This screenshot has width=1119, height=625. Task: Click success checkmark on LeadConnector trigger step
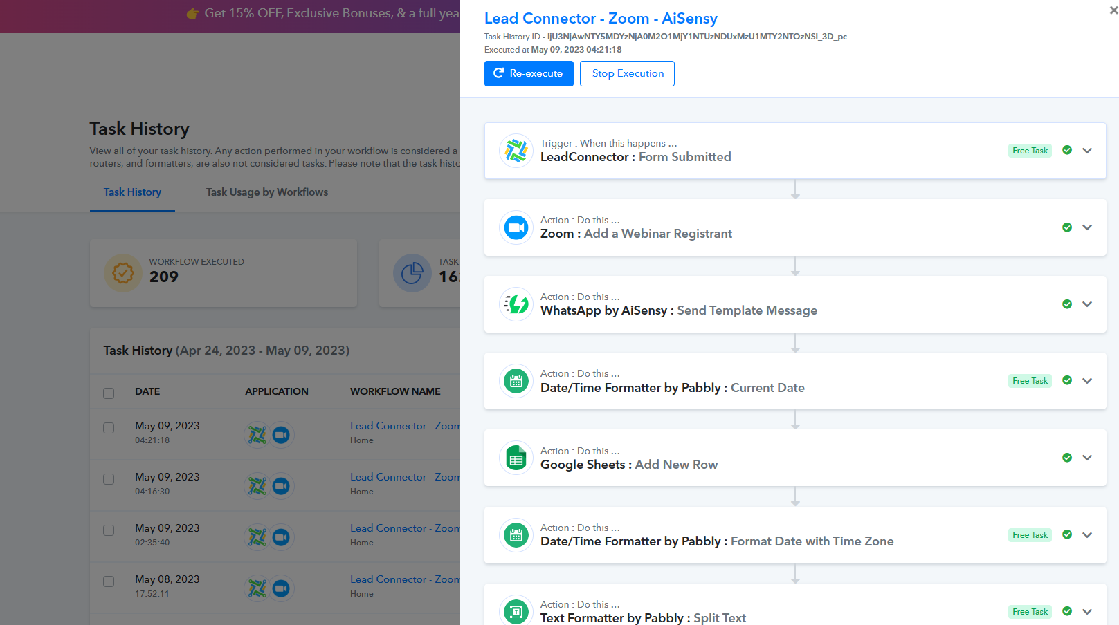(1067, 150)
